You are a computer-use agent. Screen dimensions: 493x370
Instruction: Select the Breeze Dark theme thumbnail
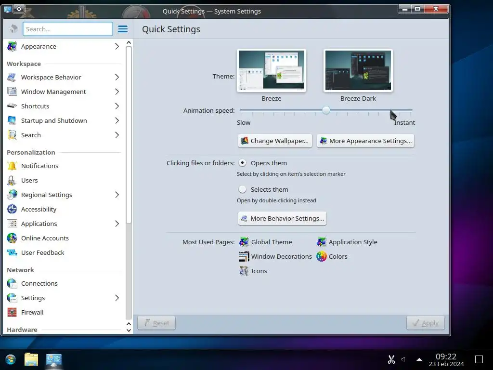(x=358, y=70)
